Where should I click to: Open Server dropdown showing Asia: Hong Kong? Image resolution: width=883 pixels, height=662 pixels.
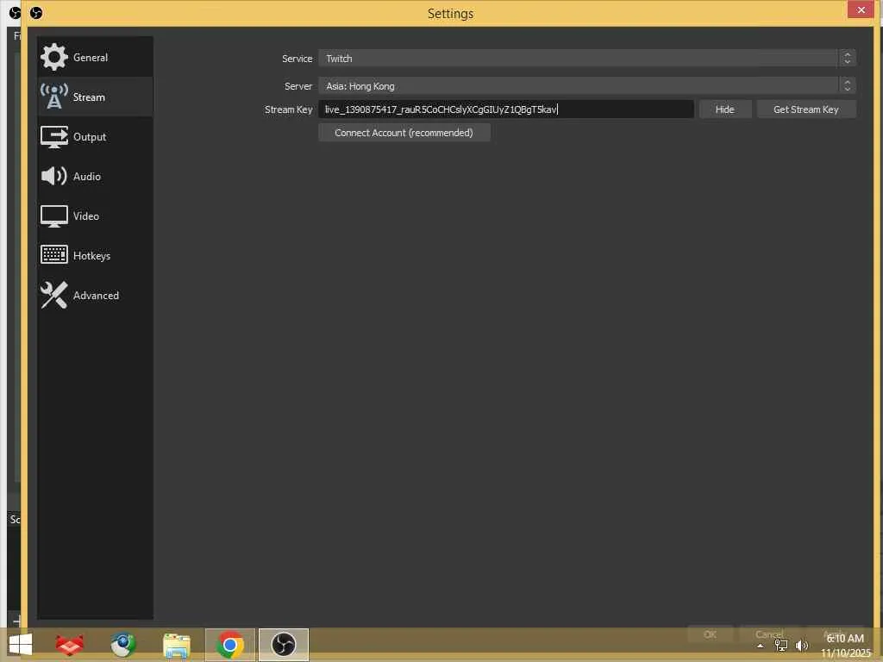tap(586, 85)
